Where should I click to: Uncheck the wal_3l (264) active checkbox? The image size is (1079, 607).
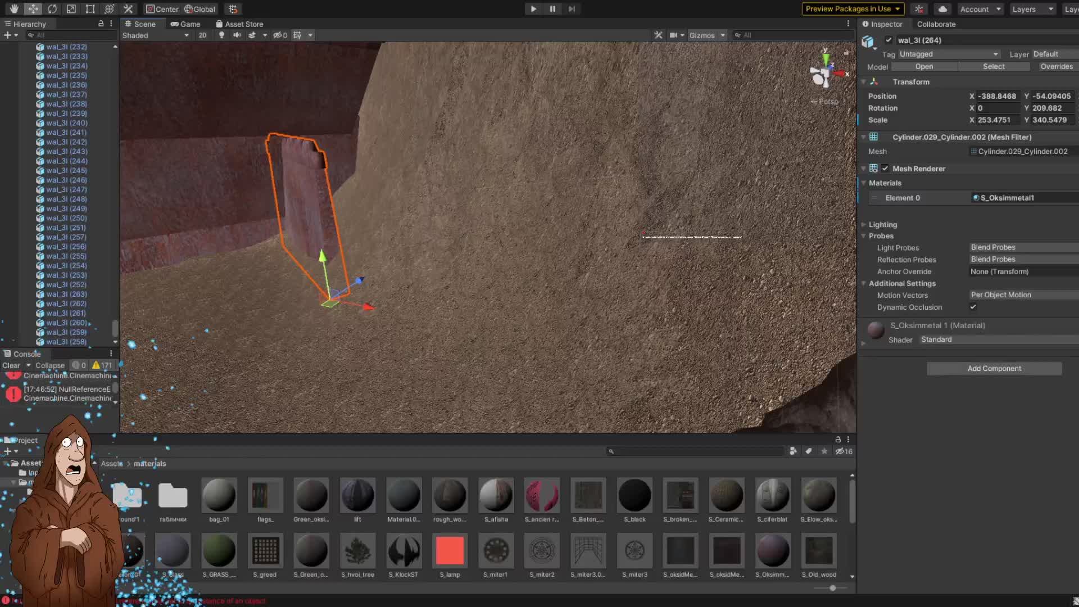[x=888, y=40]
